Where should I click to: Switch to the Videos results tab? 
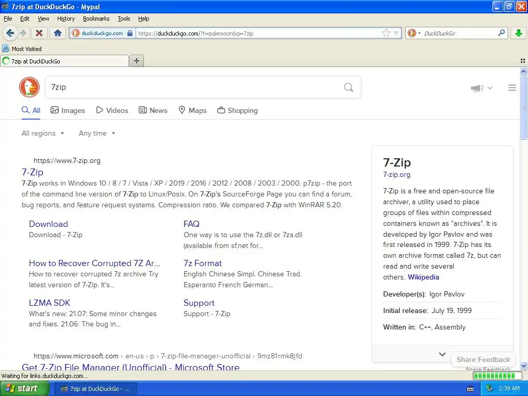[x=112, y=110]
